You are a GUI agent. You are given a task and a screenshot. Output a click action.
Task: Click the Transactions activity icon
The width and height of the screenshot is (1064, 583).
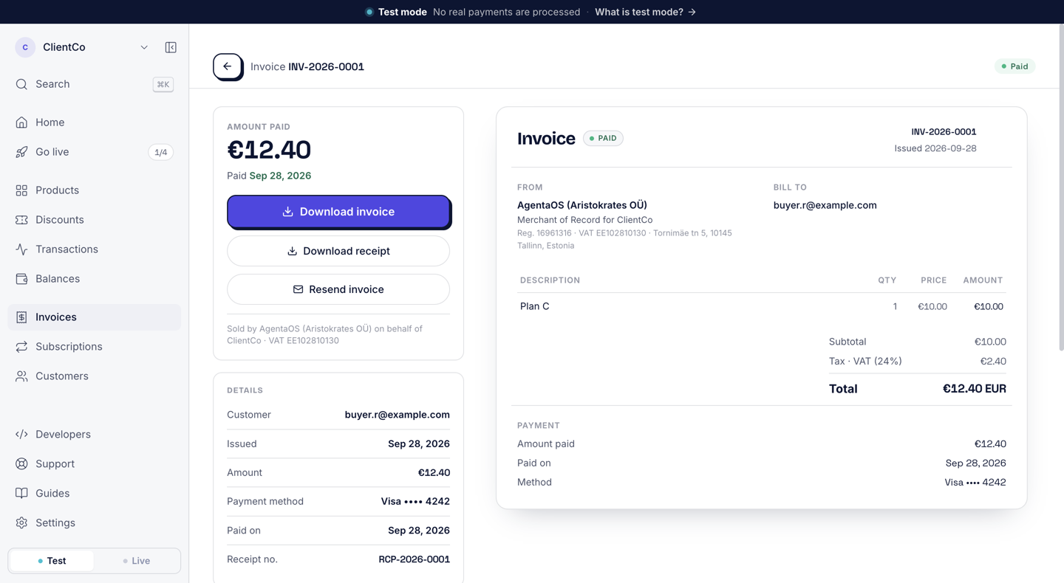click(21, 249)
